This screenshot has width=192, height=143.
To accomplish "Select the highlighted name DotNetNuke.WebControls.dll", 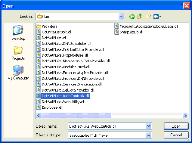I will coord(65,96).
